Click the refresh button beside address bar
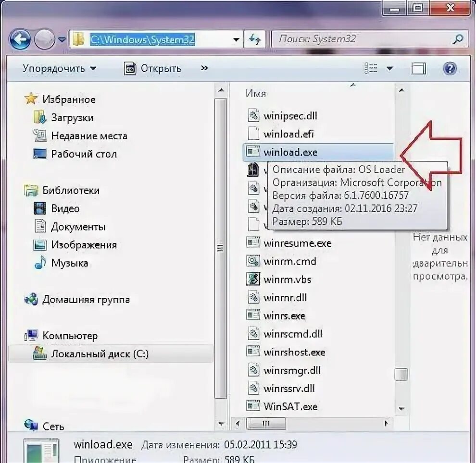 [254, 39]
